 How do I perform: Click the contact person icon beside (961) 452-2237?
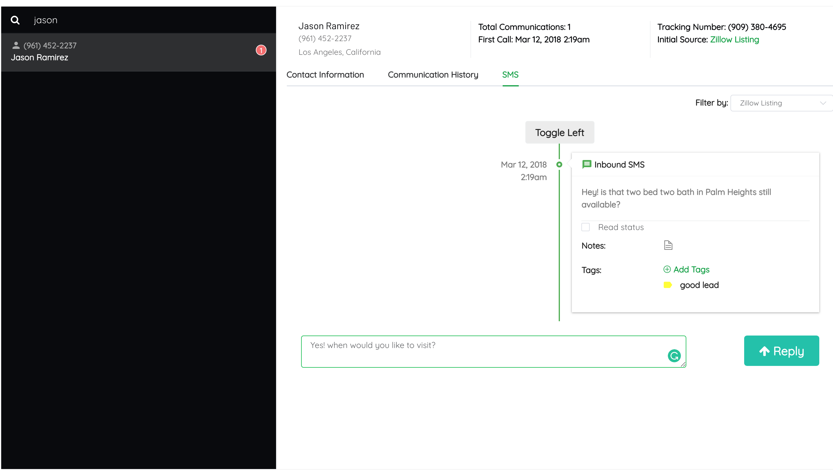16,45
